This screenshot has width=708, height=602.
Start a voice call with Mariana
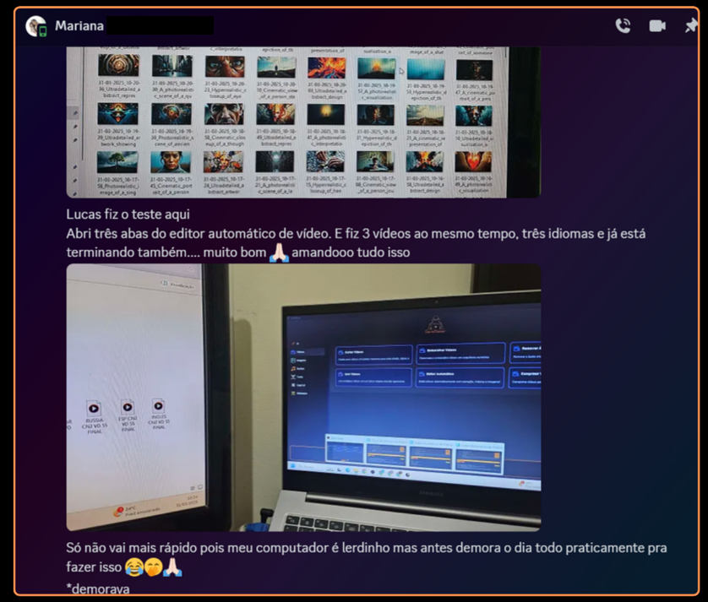pyautogui.click(x=623, y=25)
